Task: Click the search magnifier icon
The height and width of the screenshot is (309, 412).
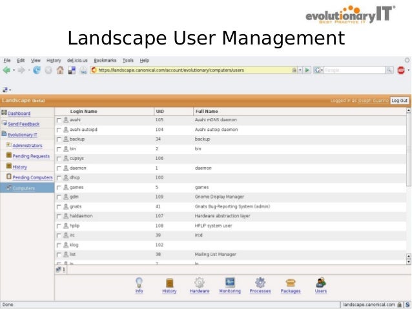Action: (389, 70)
